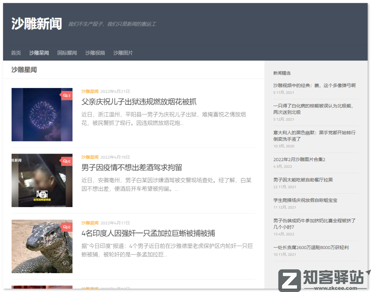Click the comment bubble on the drunk-driving article
Screen dimensions: 371x292
66,161
